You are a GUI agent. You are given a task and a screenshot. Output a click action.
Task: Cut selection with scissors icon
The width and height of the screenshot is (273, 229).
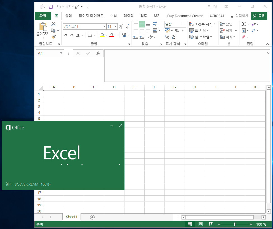tap(53, 24)
